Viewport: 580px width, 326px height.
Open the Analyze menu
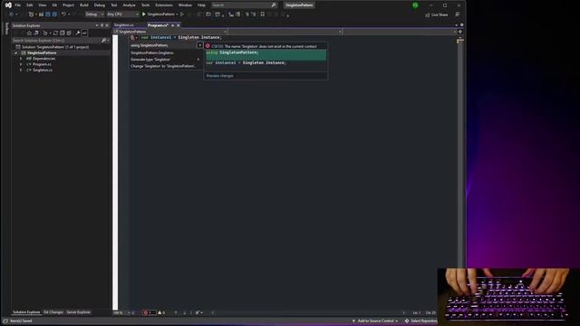click(x=129, y=5)
